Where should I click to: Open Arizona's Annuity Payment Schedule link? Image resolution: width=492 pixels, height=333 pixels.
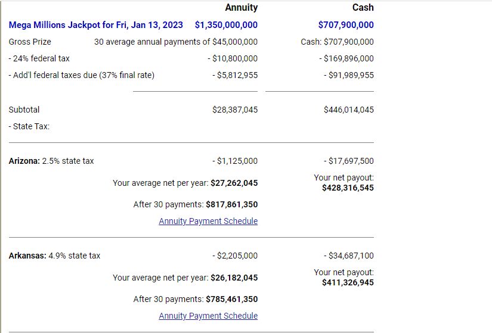point(208,221)
